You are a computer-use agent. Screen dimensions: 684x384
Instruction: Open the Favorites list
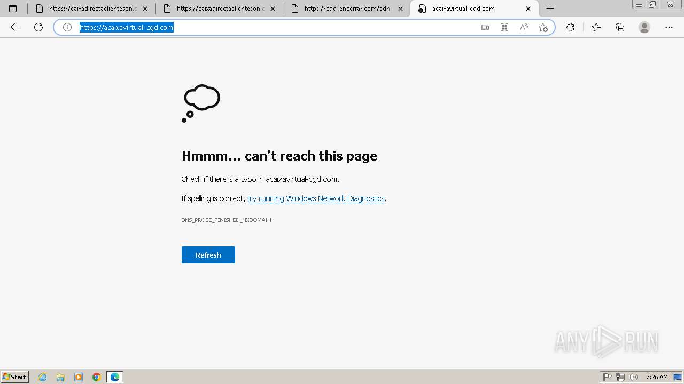pyautogui.click(x=596, y=27)
